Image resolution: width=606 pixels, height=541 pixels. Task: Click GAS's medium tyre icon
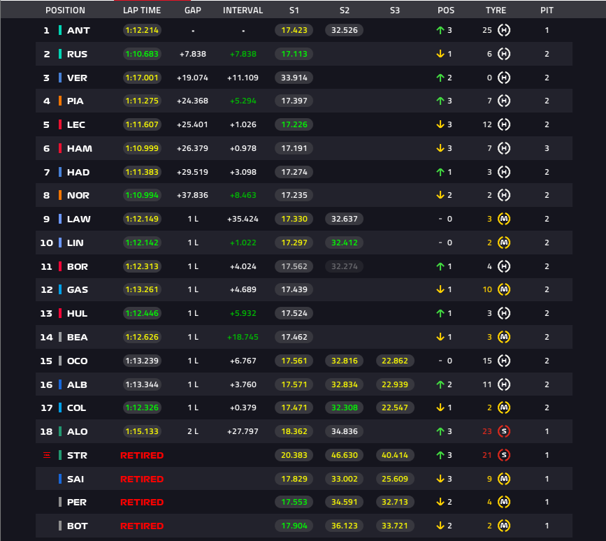pos(503,289)
